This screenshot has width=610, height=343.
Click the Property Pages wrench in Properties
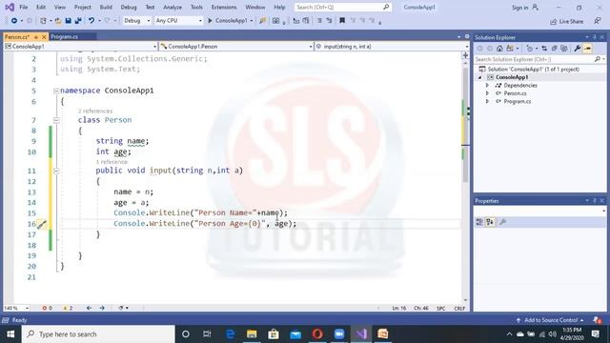pos(502,222)
